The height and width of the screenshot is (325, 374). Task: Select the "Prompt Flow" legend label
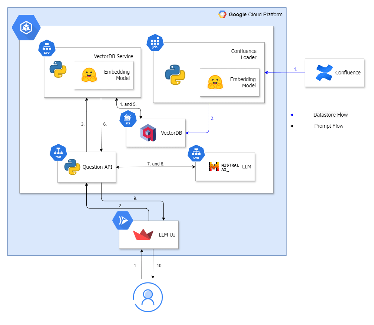329,126
